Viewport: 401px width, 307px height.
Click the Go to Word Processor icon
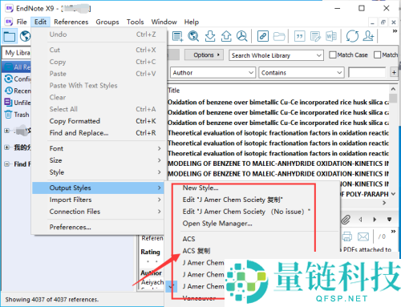tap(331, 36)
